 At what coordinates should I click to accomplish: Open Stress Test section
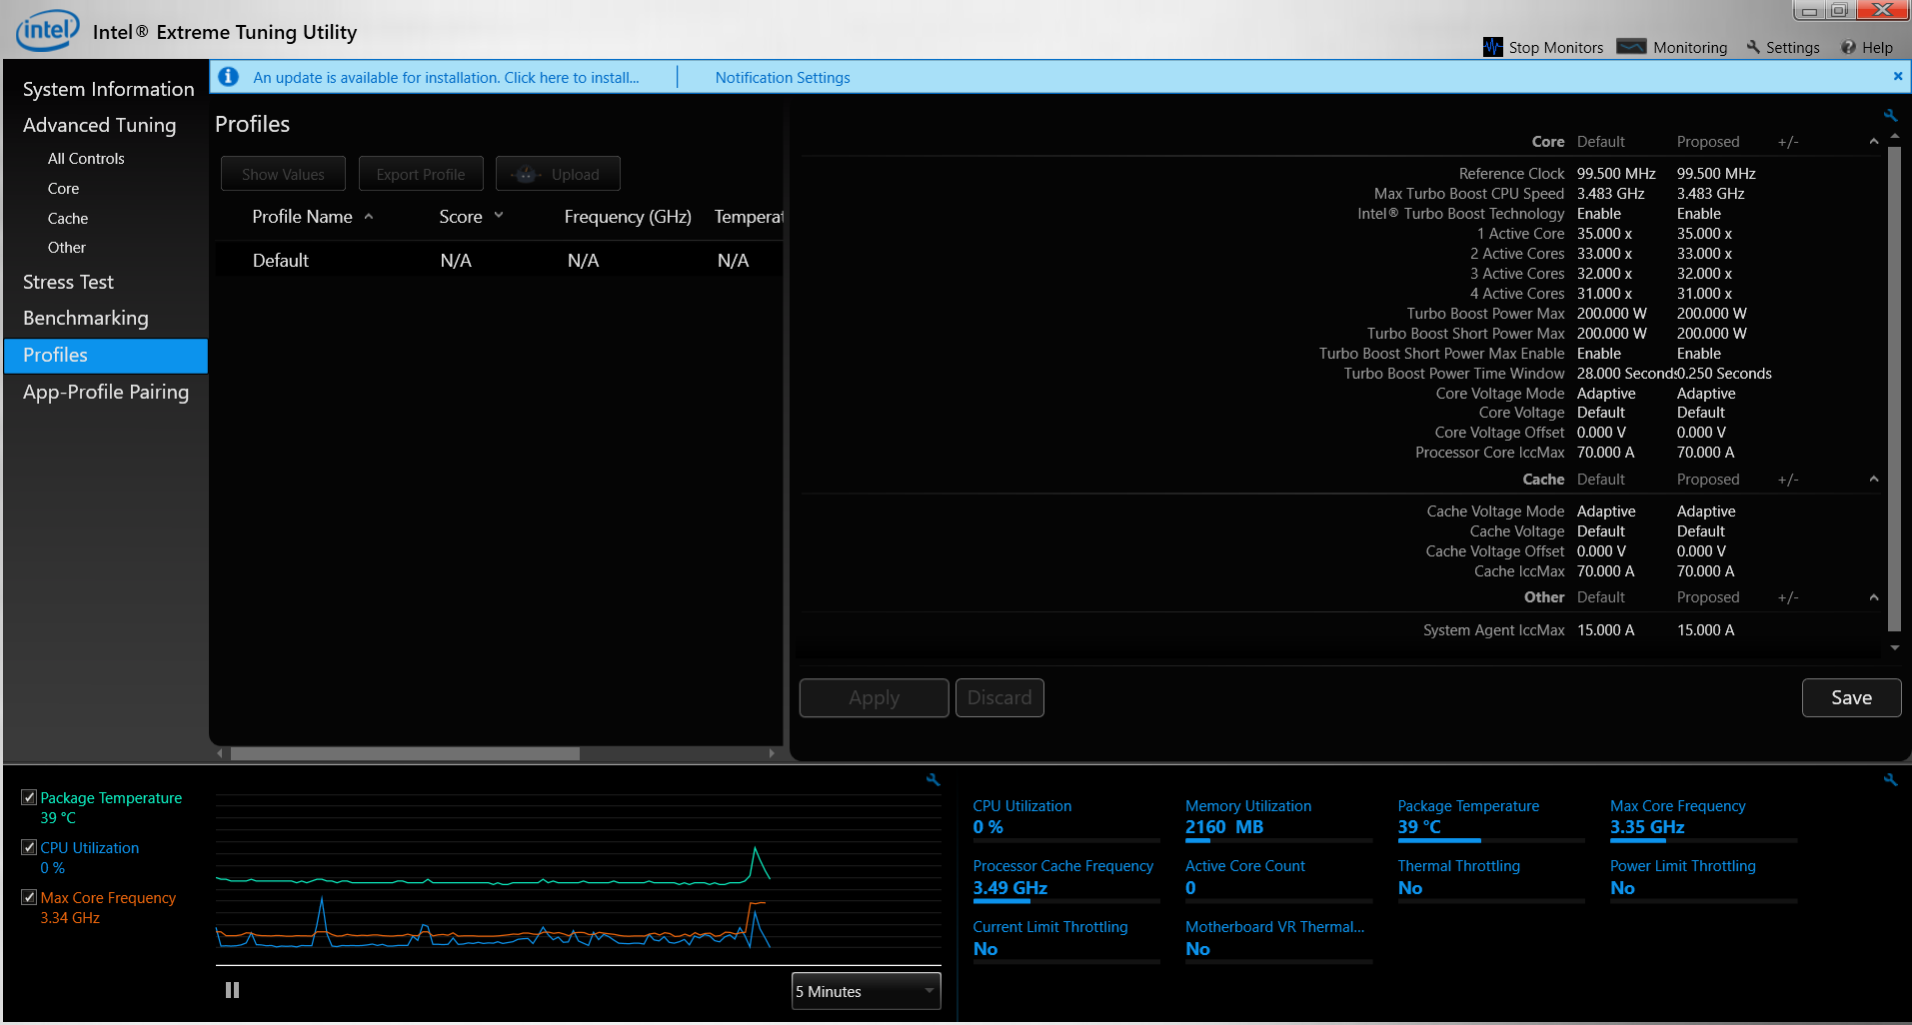[68, 283]
